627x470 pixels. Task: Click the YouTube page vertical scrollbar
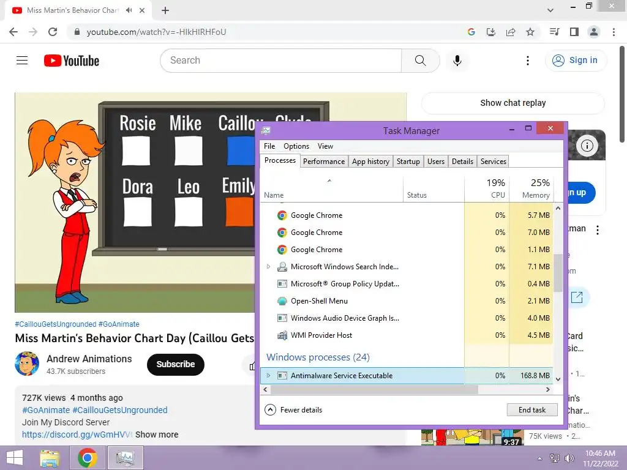(x=623, y=94)
